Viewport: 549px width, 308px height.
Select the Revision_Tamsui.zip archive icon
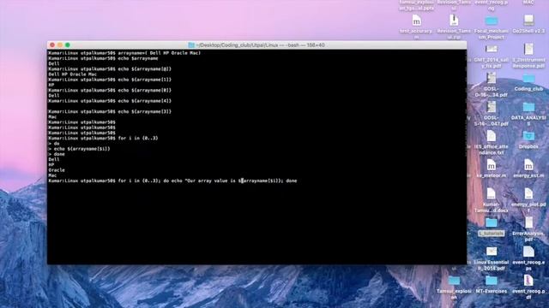[454, 21]
